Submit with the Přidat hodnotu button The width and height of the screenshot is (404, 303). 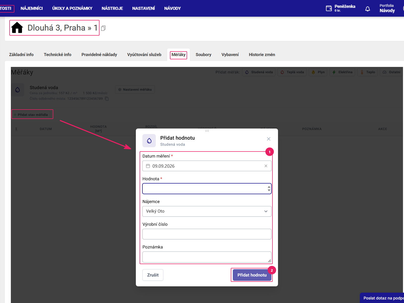point(252,275)
